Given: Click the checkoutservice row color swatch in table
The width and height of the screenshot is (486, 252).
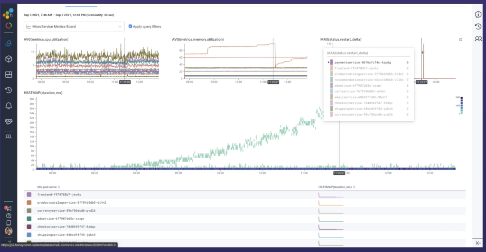Looking at the screenshot, I should pyautogui.click(x=29, y=226).
